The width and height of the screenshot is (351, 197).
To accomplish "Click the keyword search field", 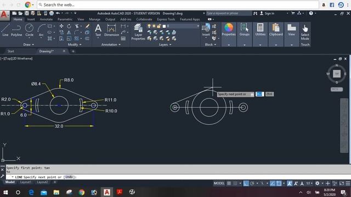I will click(229, 13).
